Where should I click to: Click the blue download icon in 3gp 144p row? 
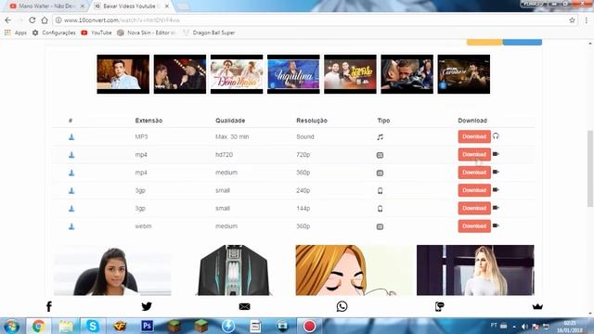71,208
